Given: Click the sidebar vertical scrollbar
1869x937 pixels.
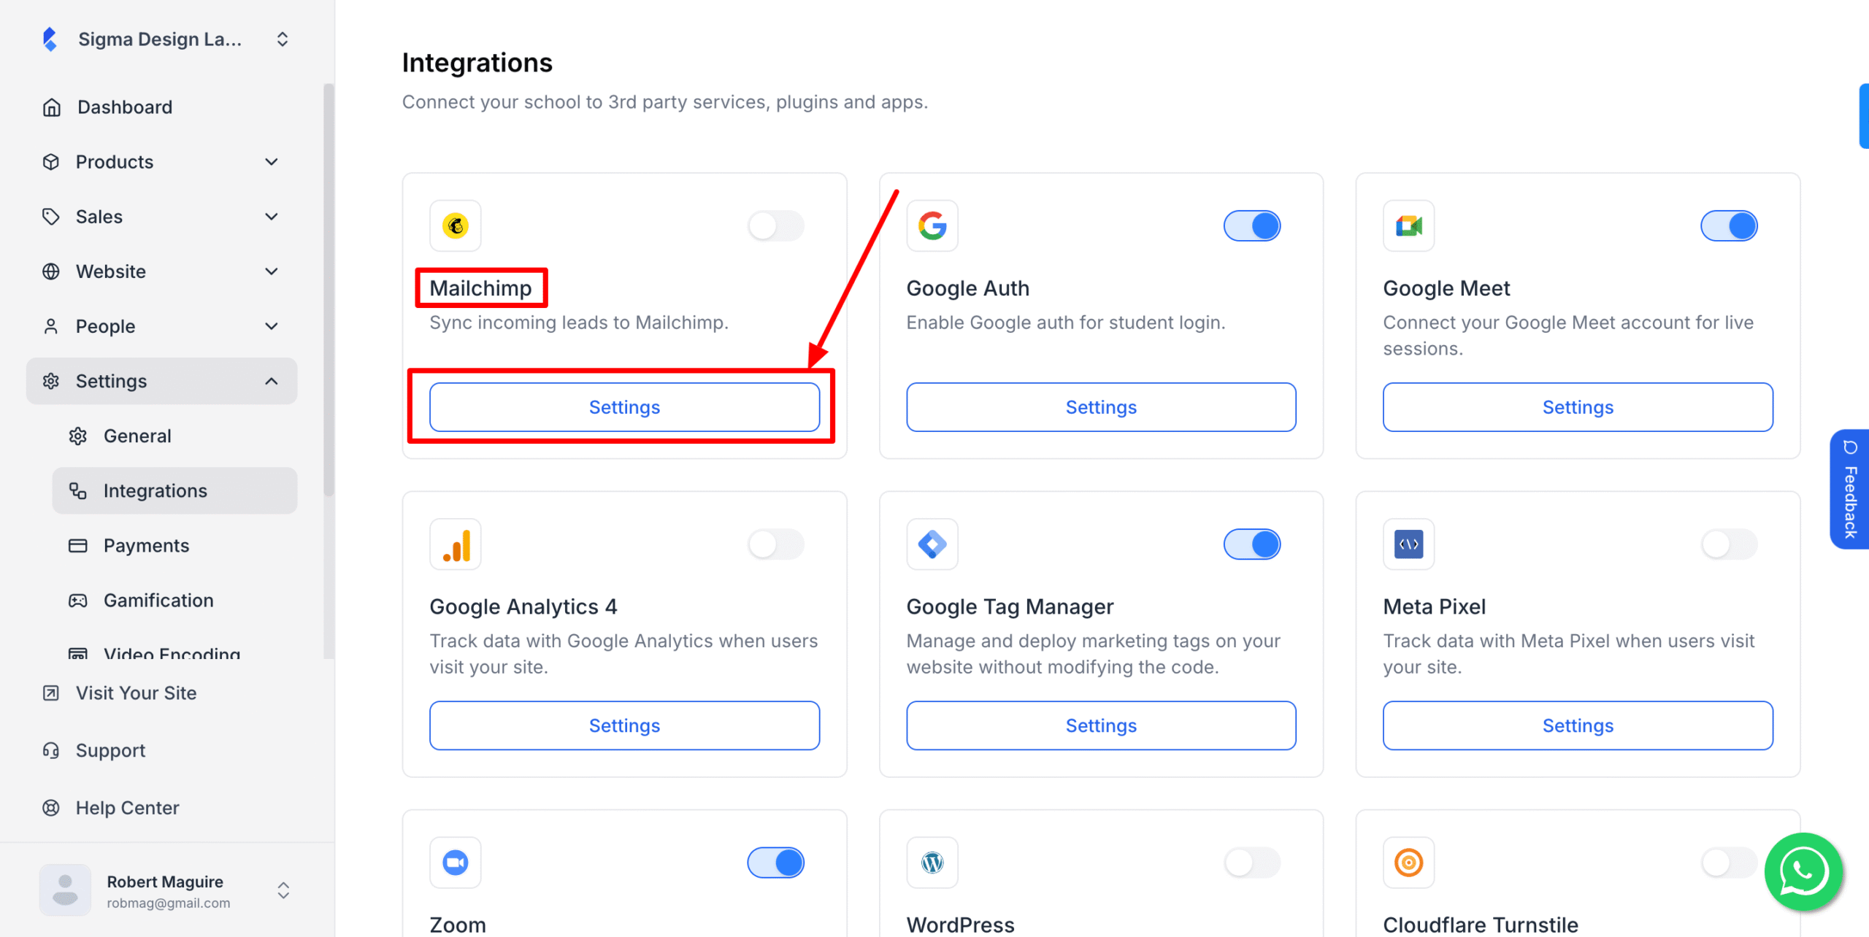Looking at the screenshot, I should [x=329, y=292].
